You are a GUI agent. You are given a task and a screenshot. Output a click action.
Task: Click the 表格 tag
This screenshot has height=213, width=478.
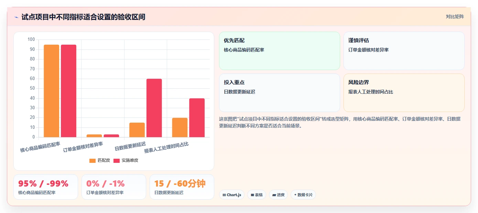pos(257,195)
